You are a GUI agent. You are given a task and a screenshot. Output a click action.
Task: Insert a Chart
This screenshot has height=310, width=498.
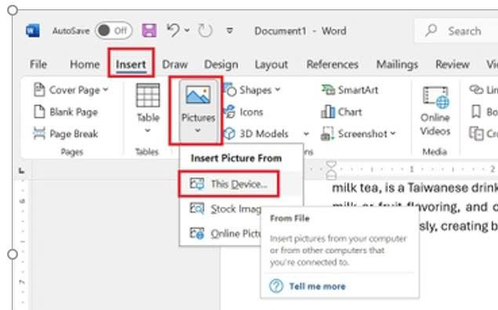coord(341,112)
